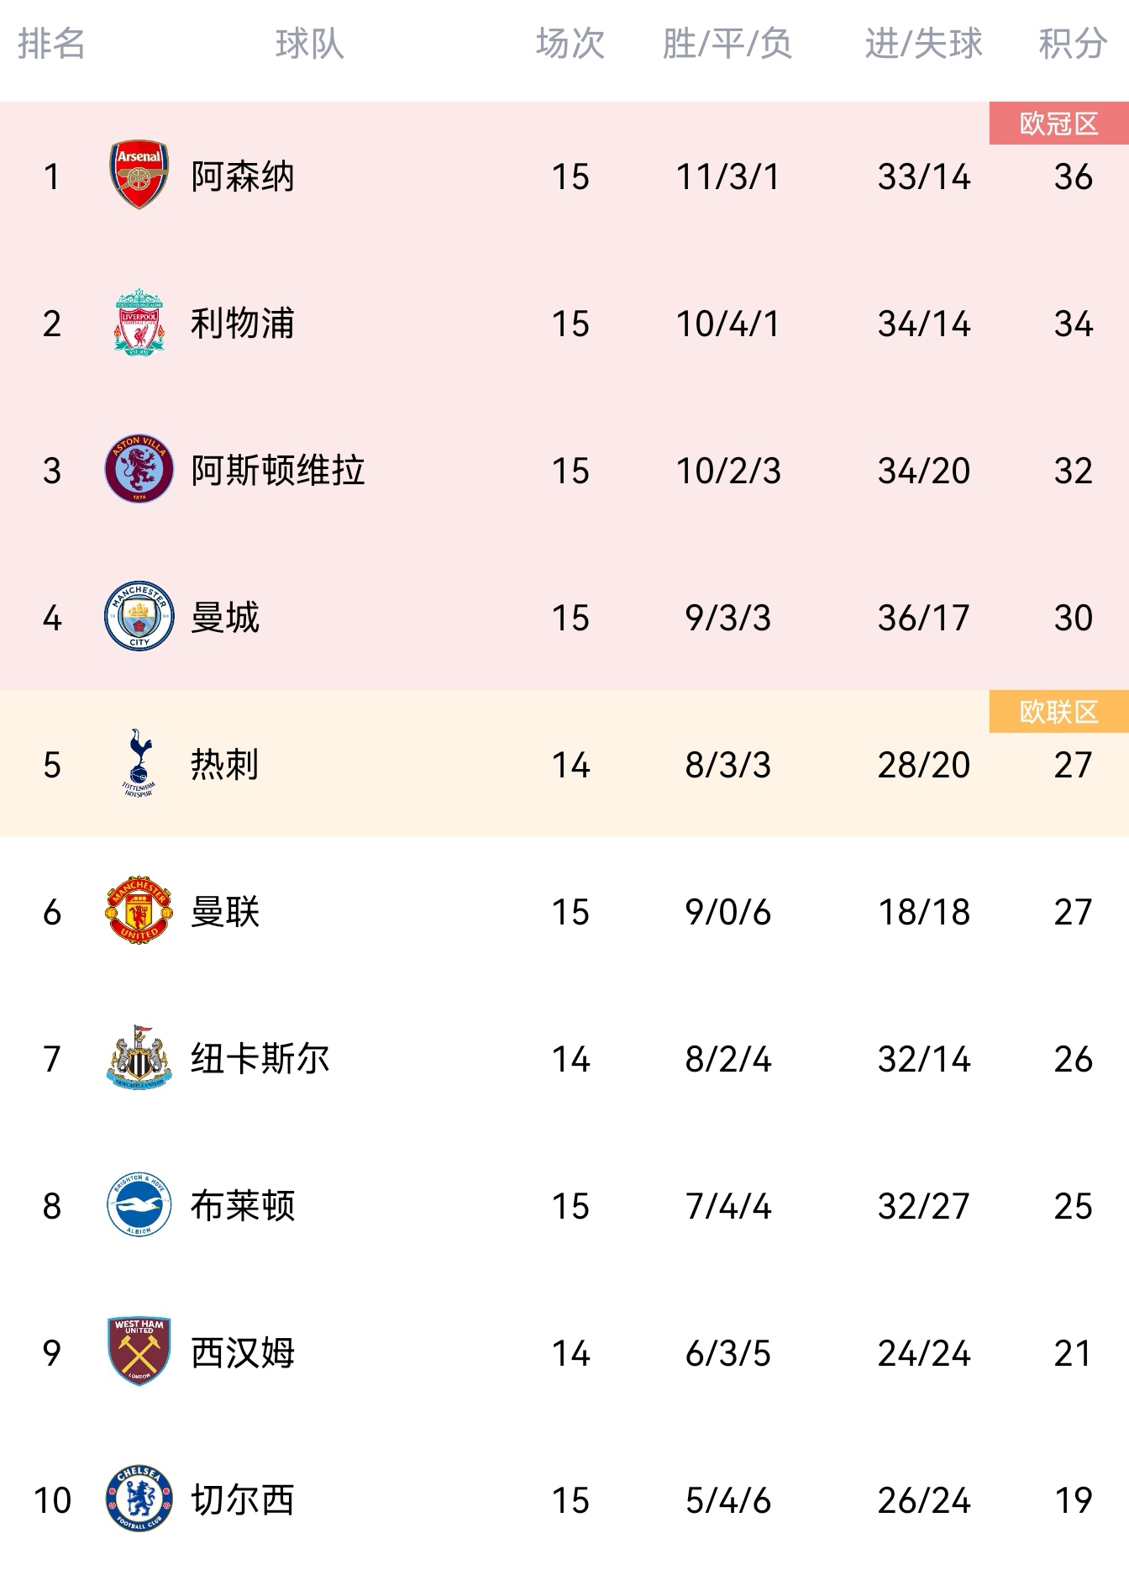Click the Brighton seagull logo

139,1205
